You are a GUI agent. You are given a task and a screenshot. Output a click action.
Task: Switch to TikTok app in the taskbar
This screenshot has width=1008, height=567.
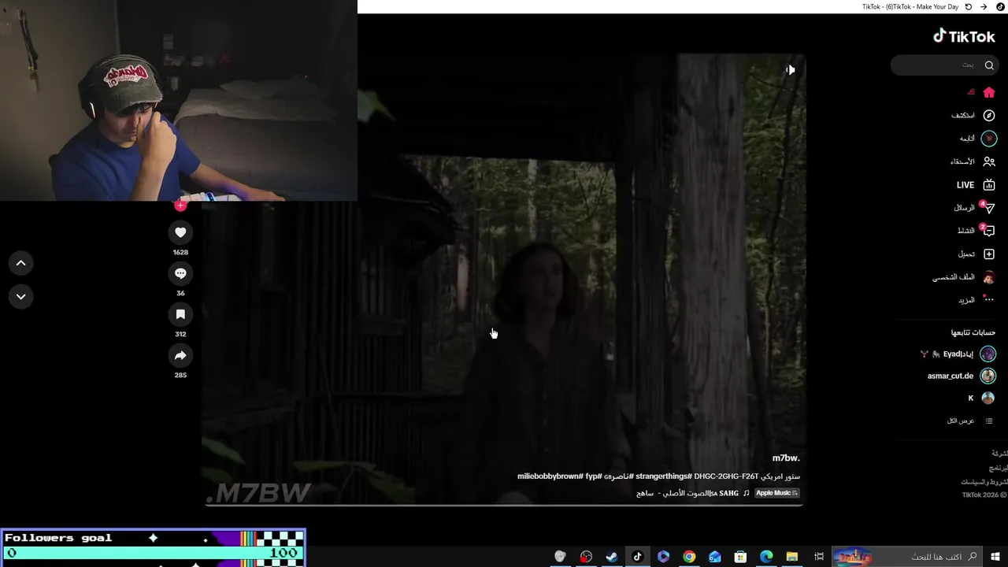(637, 557)
